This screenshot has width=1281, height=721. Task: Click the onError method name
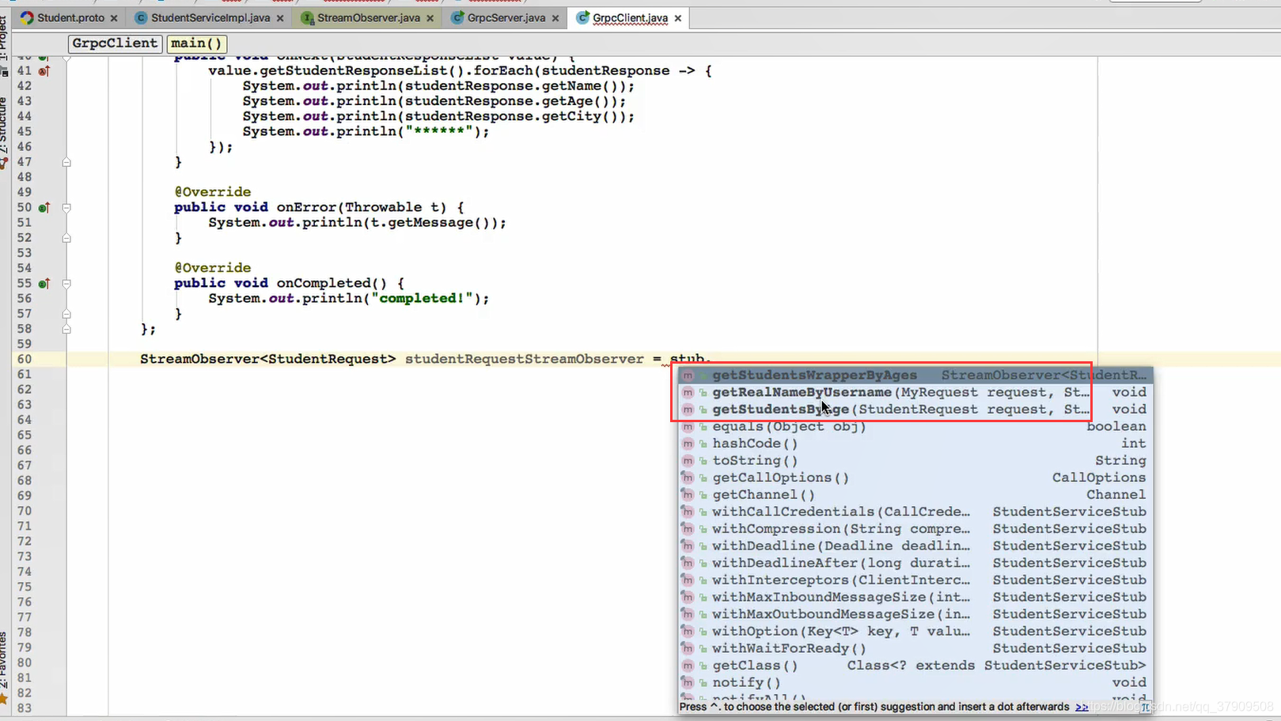coord(307,207)
